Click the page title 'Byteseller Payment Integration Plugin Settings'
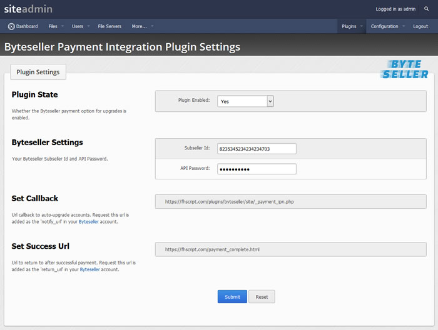The width and height of the screenshot is (438, 330). coord(122,47)
